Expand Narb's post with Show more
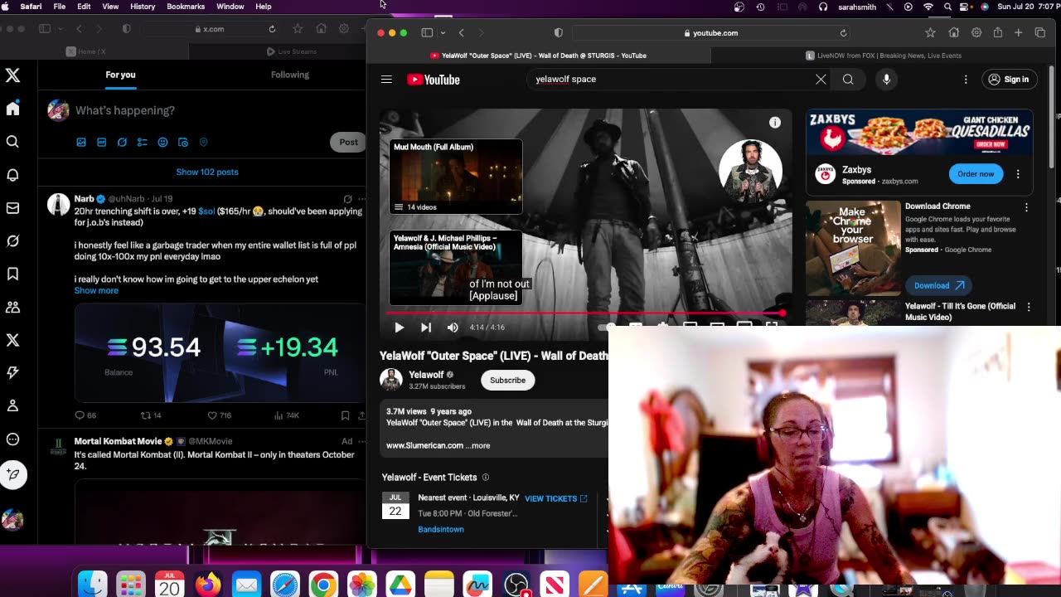1061x597 pixels. click(x=96, y=291)
